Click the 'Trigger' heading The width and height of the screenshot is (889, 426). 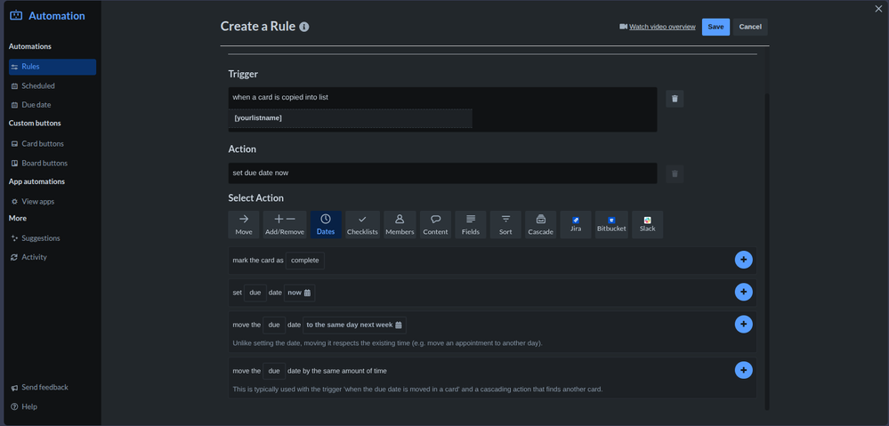point(243,74)
